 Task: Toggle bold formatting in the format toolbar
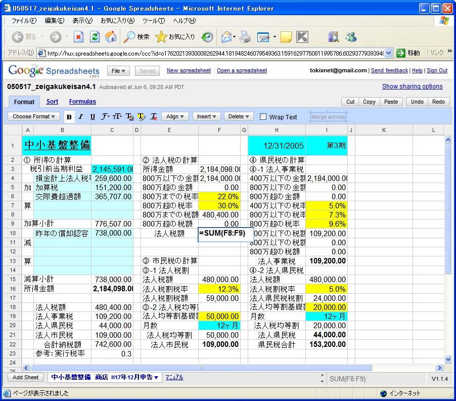click(x=69, y=117)
